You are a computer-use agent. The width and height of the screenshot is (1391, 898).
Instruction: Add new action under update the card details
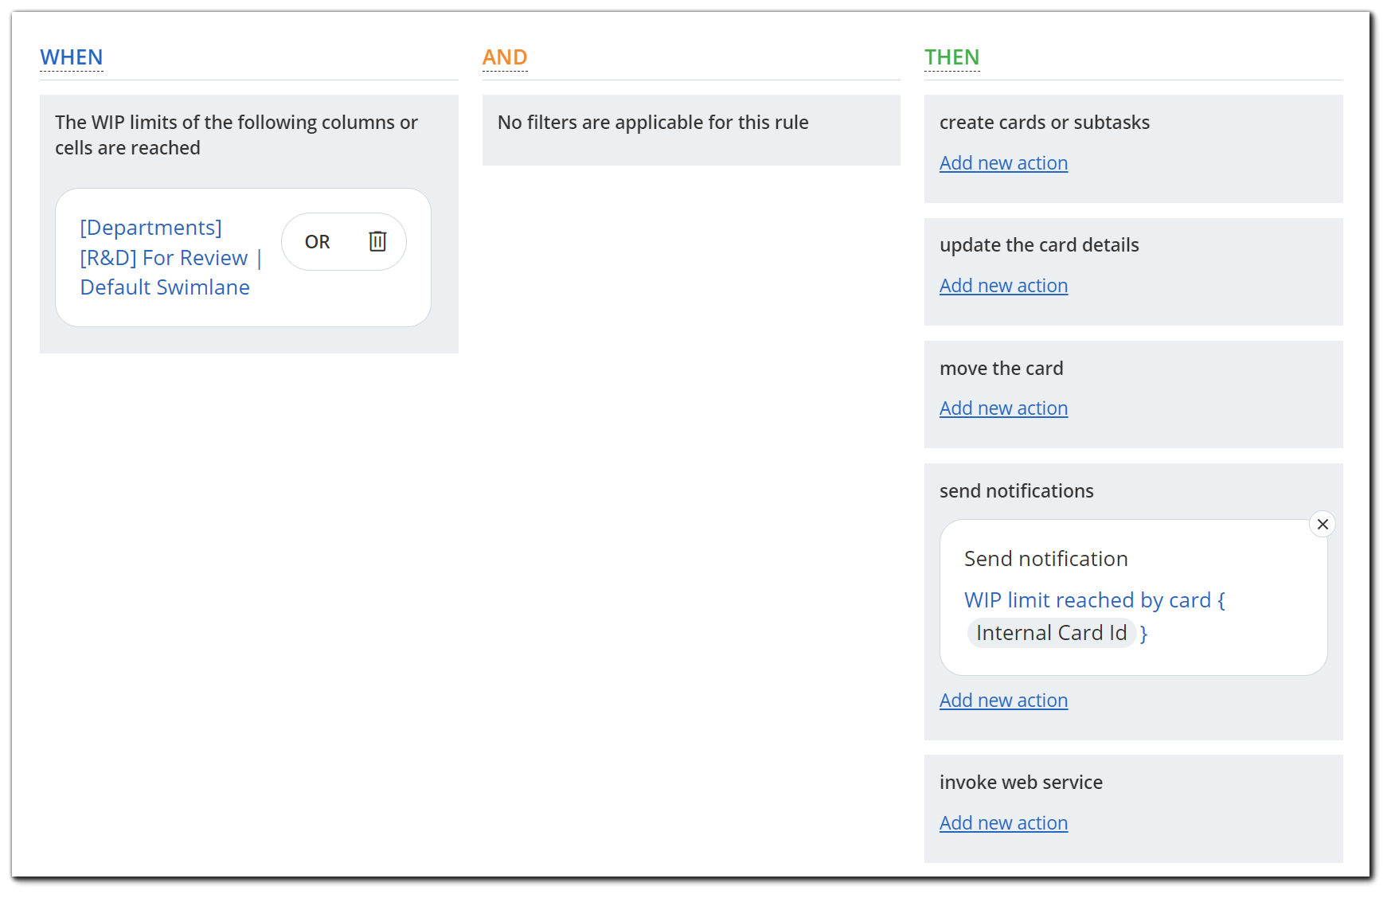pos(1003,285)
